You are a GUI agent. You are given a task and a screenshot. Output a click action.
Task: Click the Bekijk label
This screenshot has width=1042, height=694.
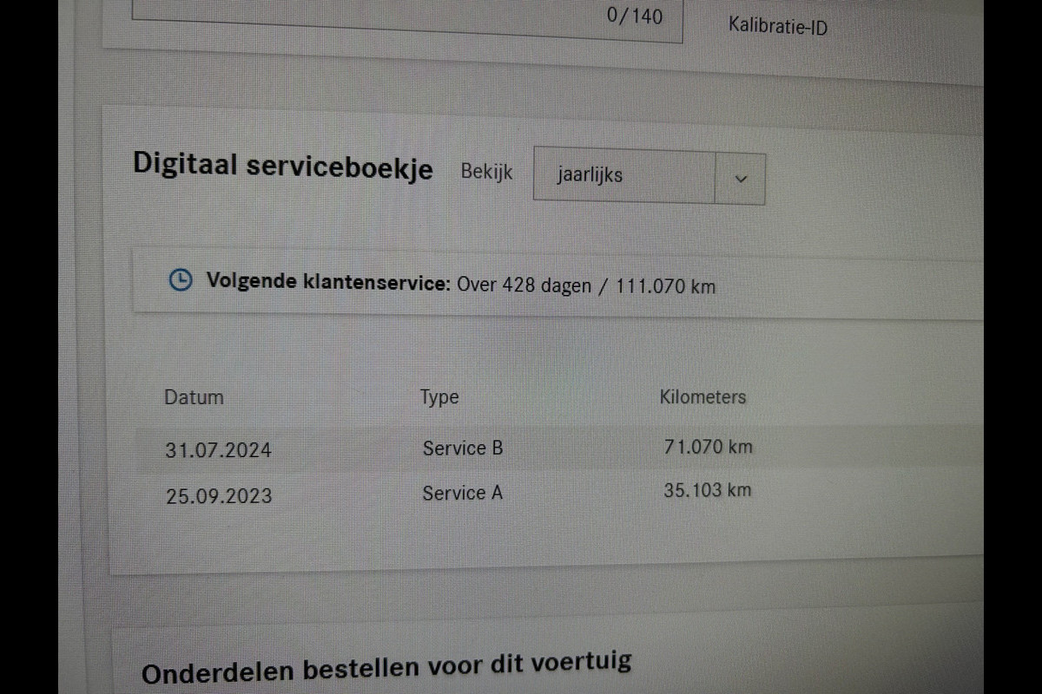coord(486,172)
